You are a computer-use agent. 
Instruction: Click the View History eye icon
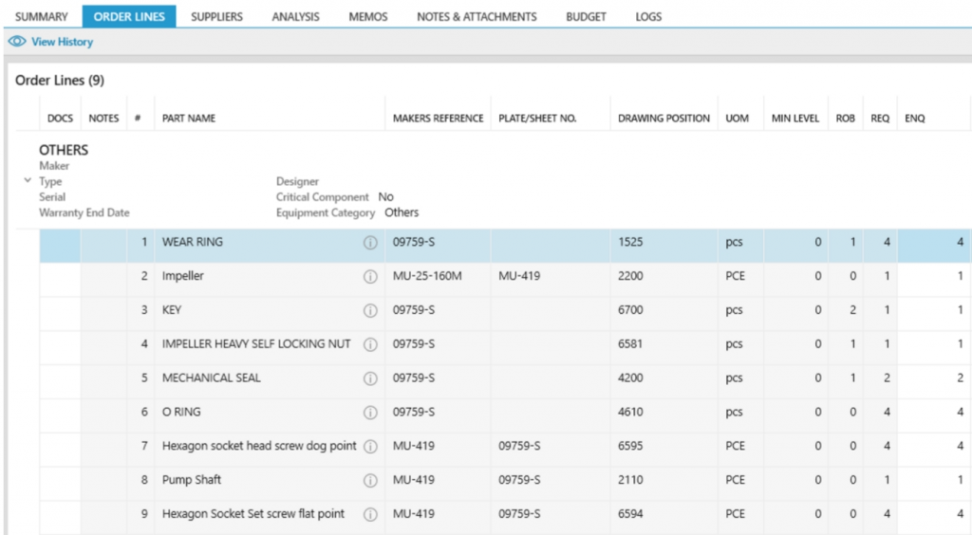[17, 42]
